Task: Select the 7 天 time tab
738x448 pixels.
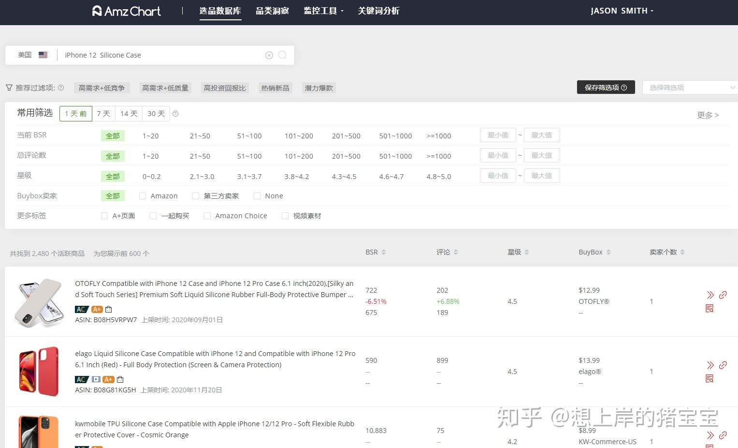Action: pos(103,114)
